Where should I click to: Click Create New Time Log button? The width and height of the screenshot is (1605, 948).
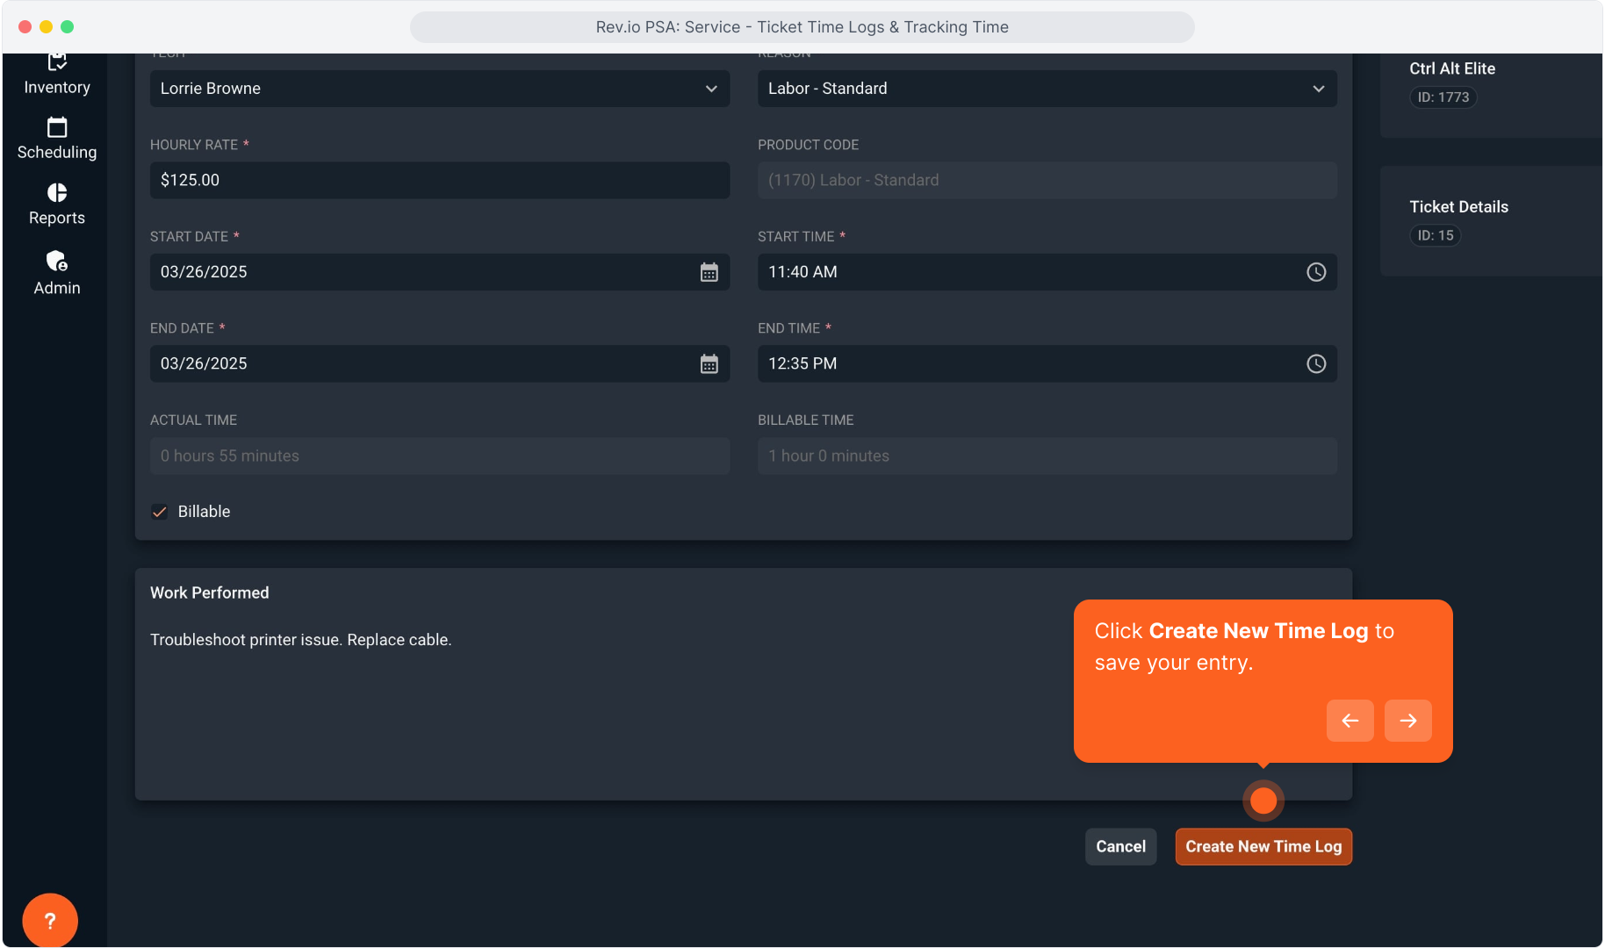tap(1263, 847)
